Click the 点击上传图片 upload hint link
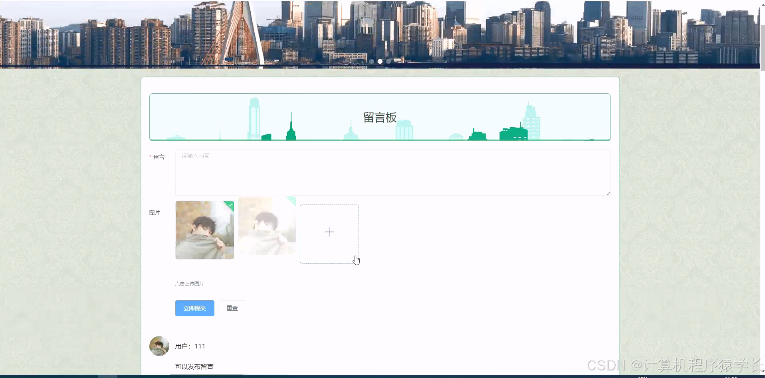This screenshot has height=378, width=765. point(189,283)
